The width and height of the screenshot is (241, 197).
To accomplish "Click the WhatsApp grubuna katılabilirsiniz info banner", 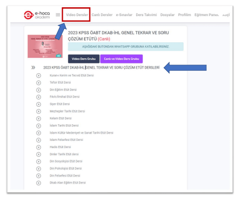I will point(126,46).
